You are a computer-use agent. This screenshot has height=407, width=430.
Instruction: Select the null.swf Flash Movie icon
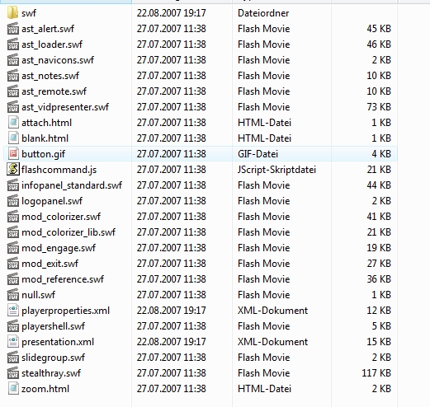(x=13, y=295)
